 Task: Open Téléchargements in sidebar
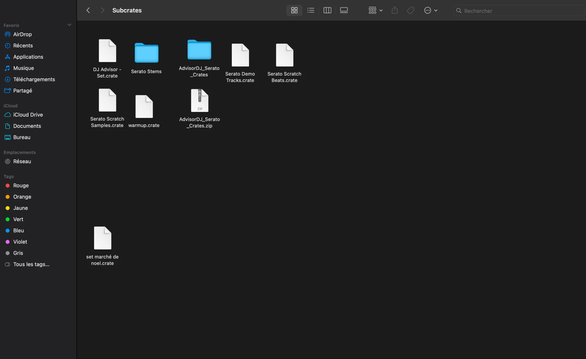pos(34,79)
